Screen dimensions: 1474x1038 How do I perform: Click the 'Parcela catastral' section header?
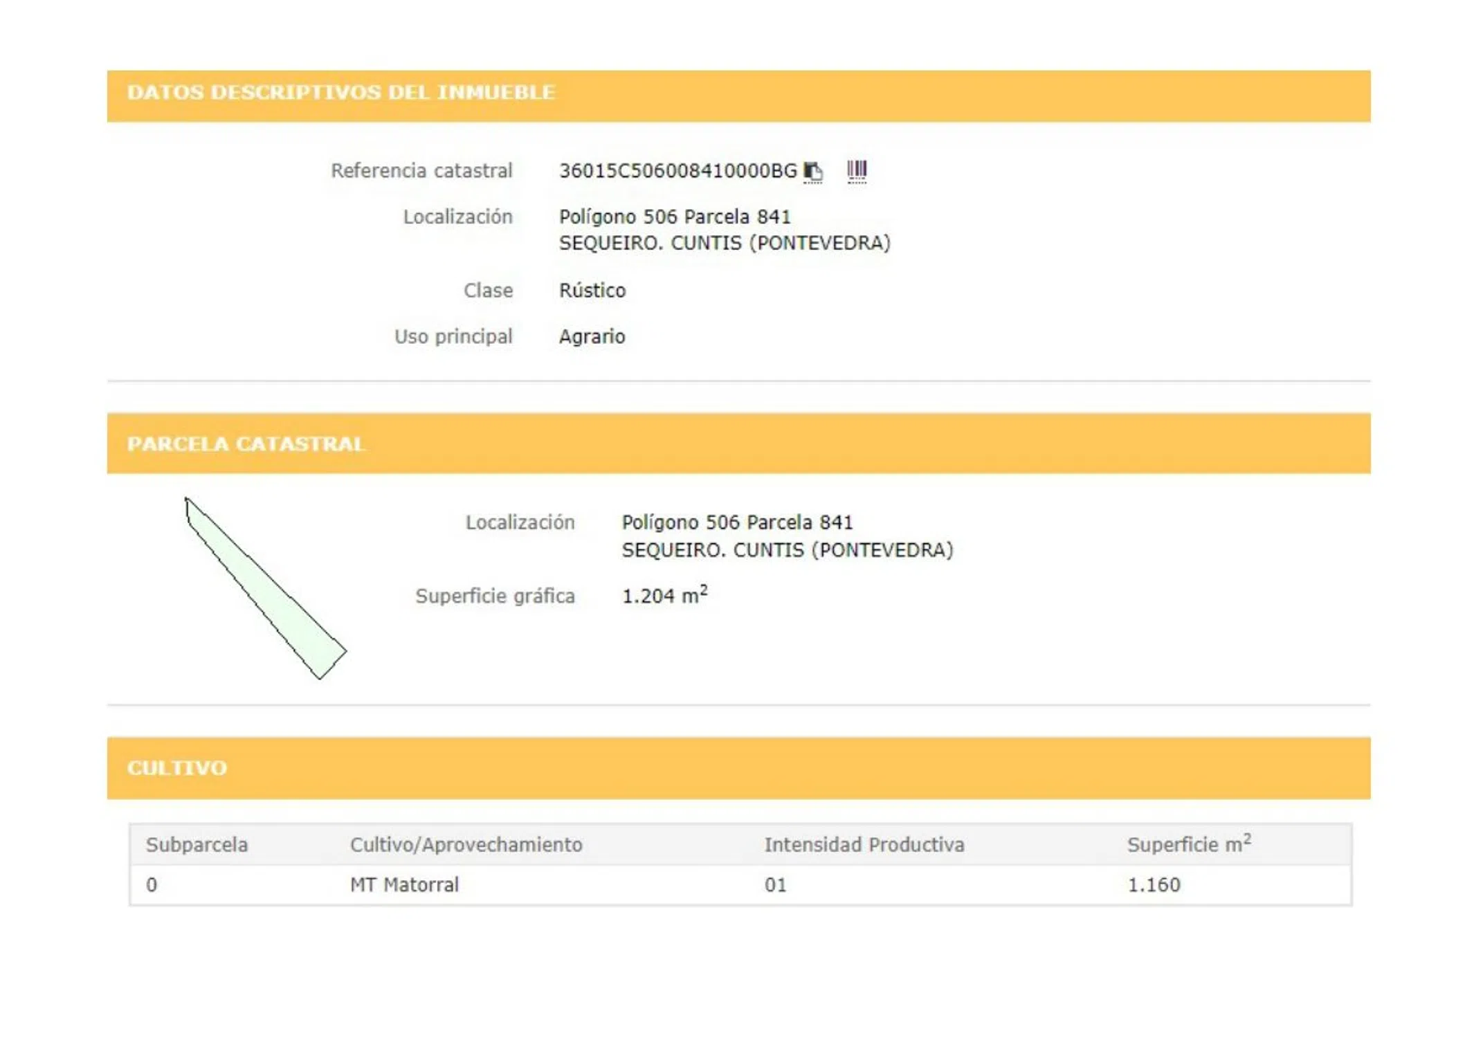(246, 444)
